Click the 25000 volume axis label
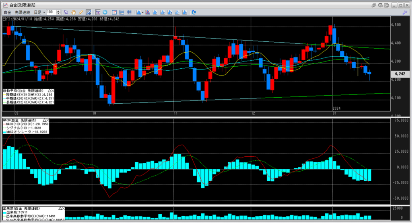Viewport: 412px width, 223px height. (398, 208)
